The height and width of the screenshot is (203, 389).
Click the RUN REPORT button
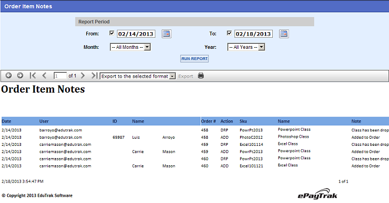click(x=194, y=59)
